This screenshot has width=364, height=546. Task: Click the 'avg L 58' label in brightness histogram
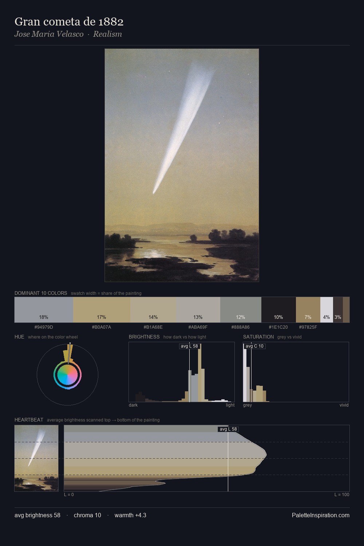pos(189,346)
